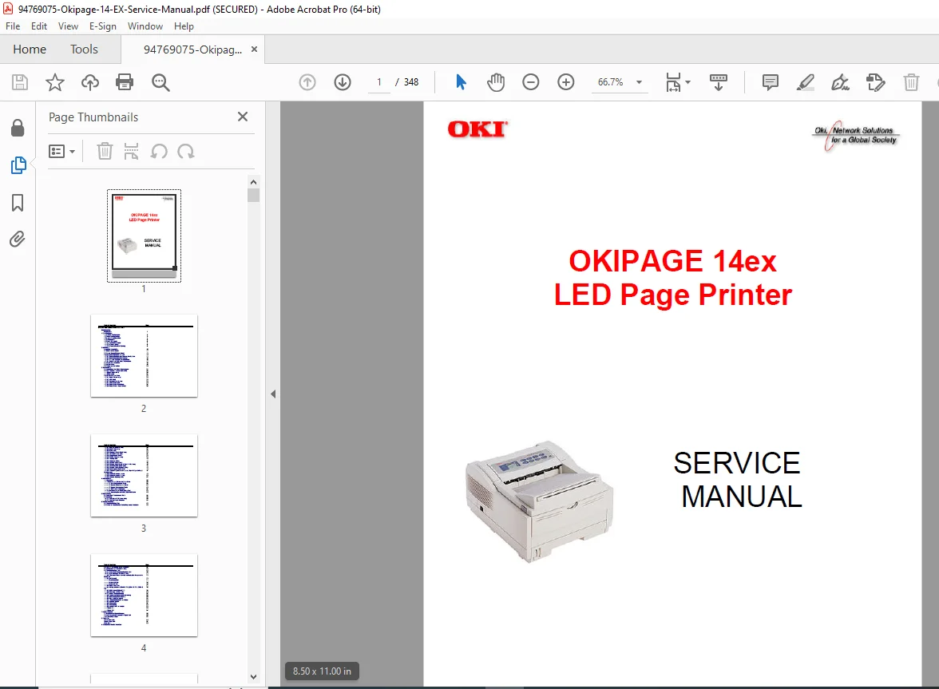Click the Save file icon

(20, 82)
